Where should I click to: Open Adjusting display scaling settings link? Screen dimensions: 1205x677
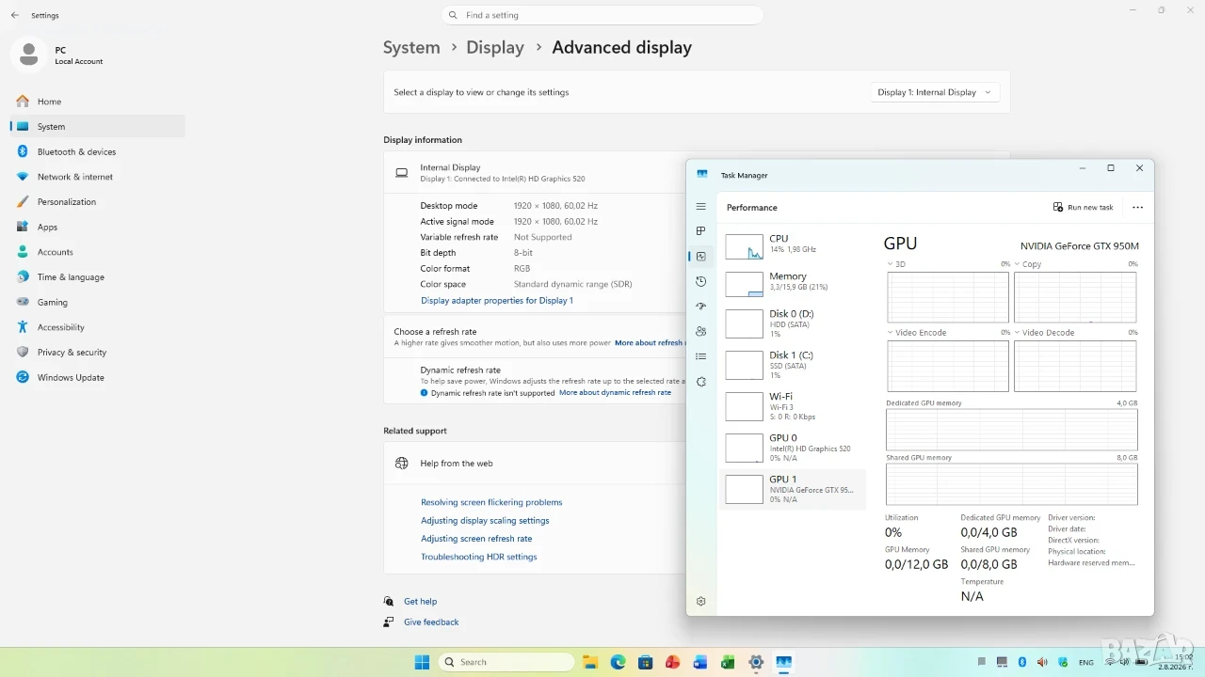485,521
